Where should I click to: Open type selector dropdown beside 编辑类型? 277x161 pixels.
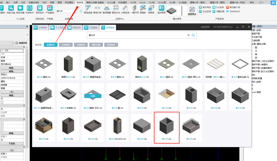click(x=7, y=43)
